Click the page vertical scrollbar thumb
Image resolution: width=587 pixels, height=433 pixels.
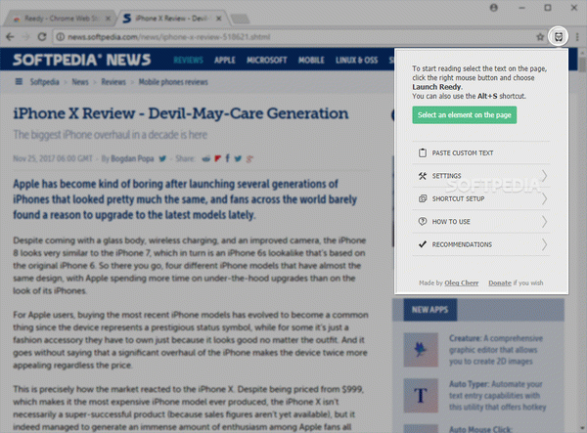coord(582,64)
